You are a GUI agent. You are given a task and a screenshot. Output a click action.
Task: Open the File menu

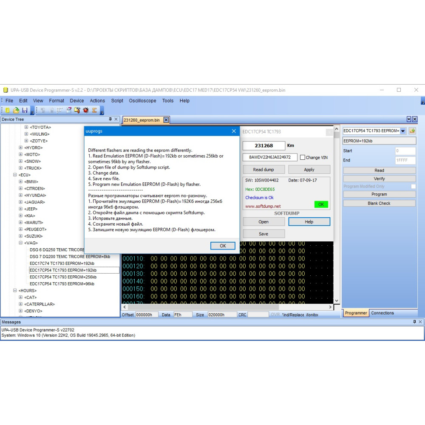(x=9, y=101)
